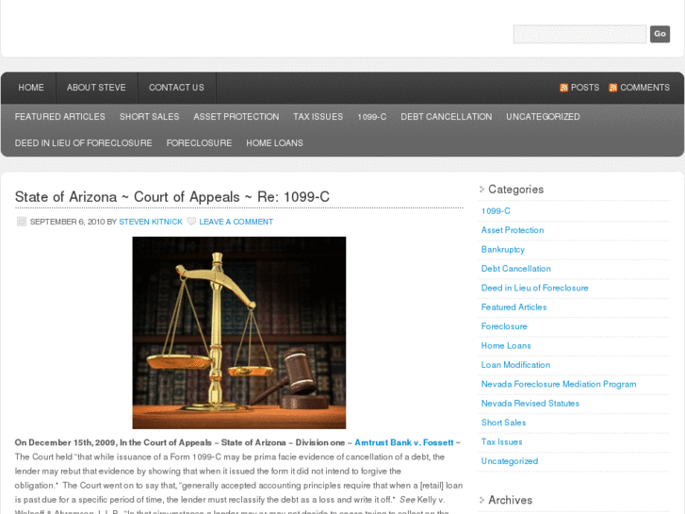Open the Amtrust Bank v. Fossett link
Image resolution: width=685 pixels, height=514 pixels.
(x=404, y=442)
